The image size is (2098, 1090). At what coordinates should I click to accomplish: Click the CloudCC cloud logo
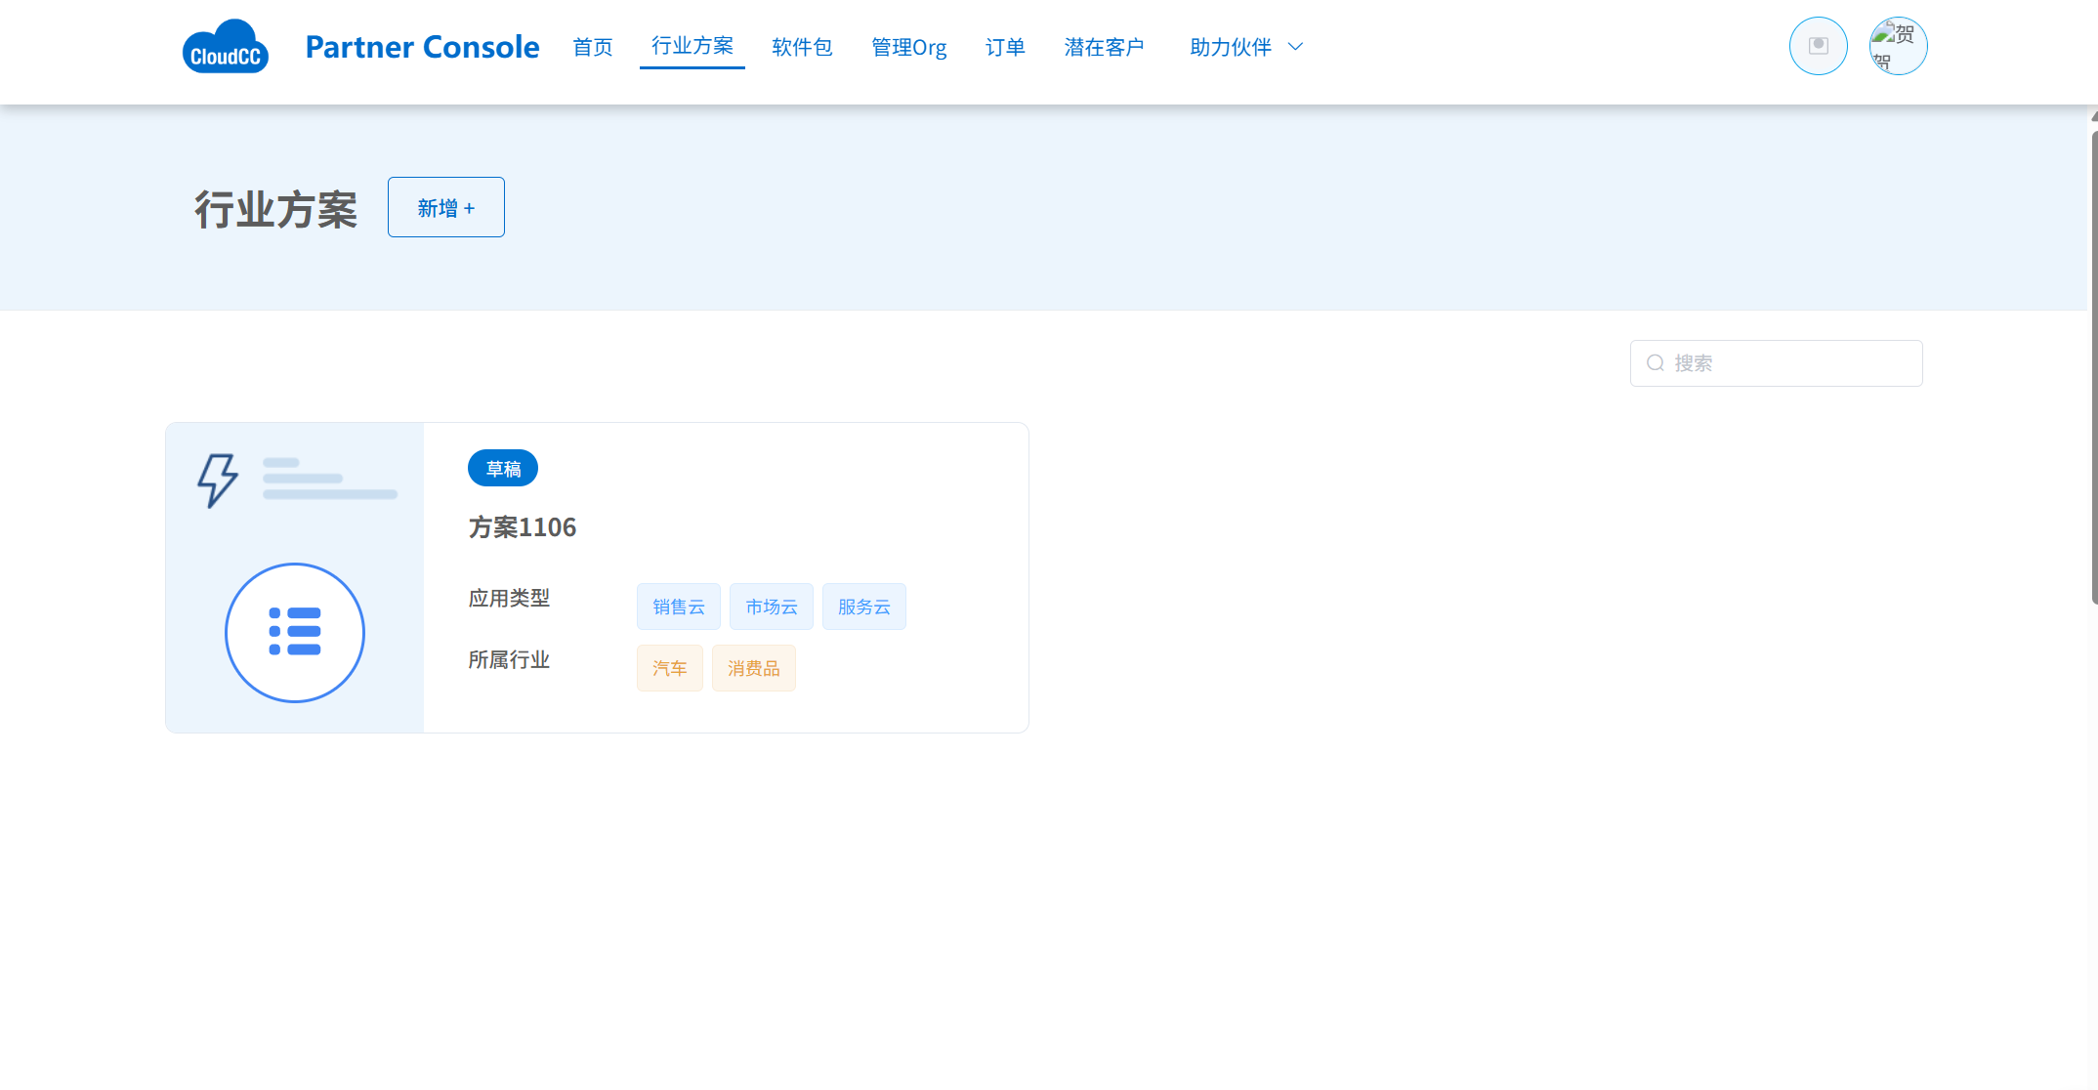click(225, 47)
